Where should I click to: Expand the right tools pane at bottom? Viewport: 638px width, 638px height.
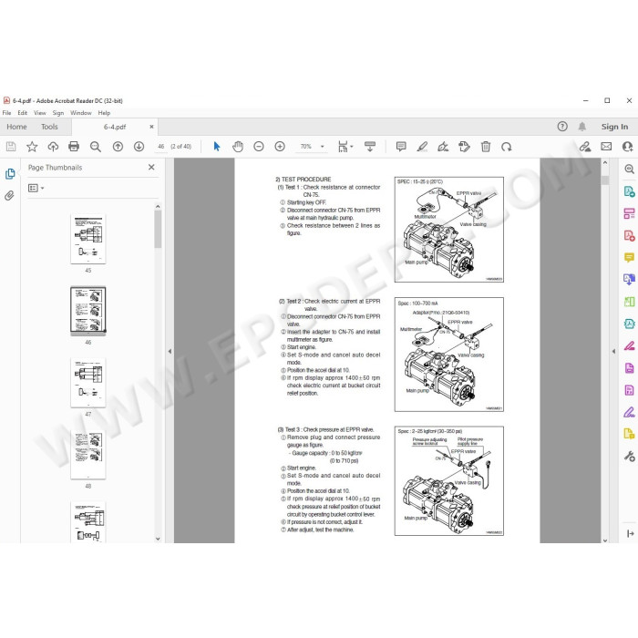[x=631, y=533]
